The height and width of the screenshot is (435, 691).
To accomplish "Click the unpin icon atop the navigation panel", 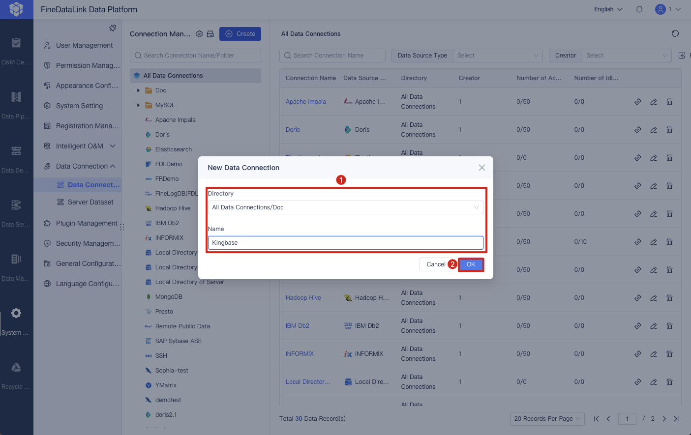I will pyautogui.click(x=114, y=28).
